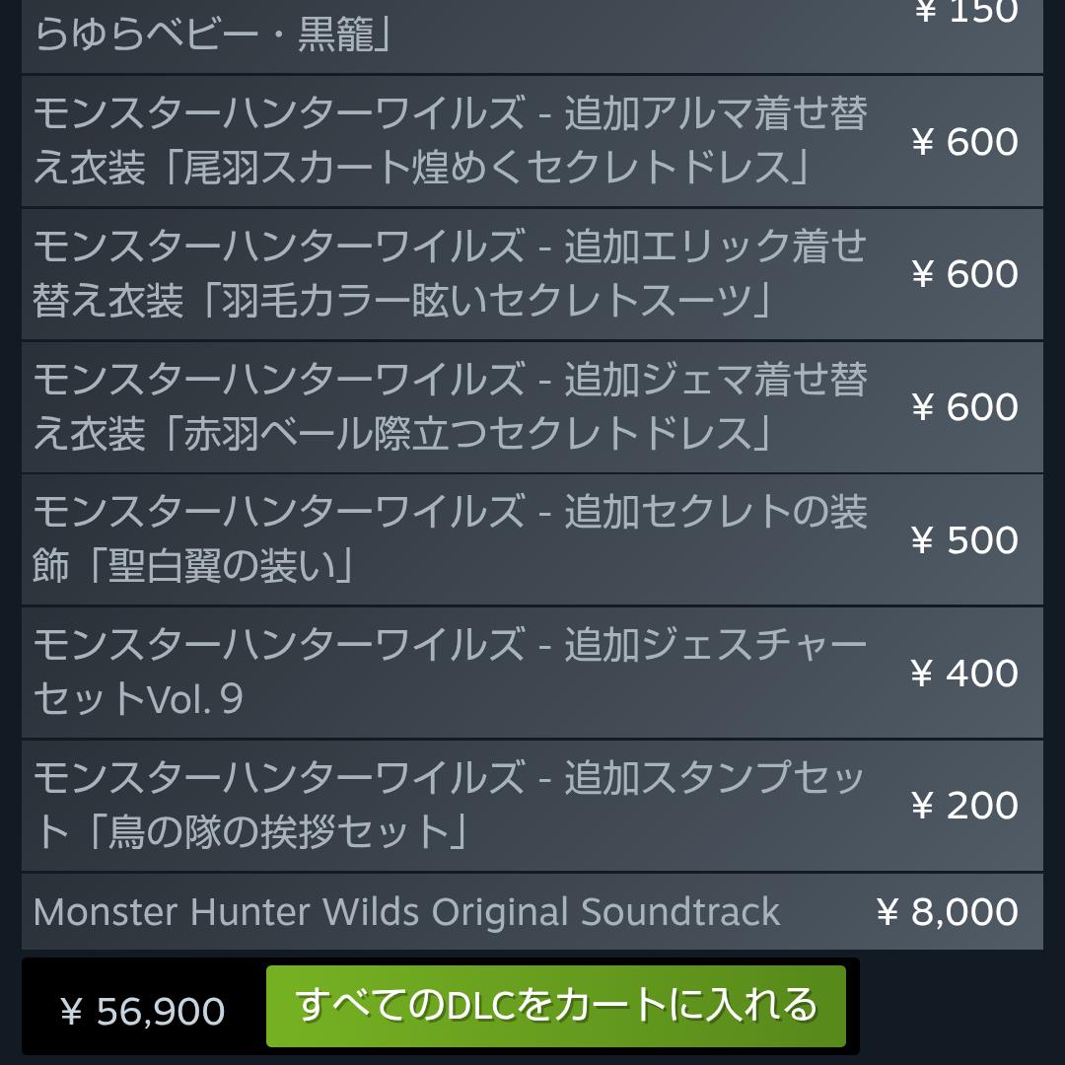
Task: Click the partial らゆらベビー・黒籠 DLC row
Action: (215, 35)
